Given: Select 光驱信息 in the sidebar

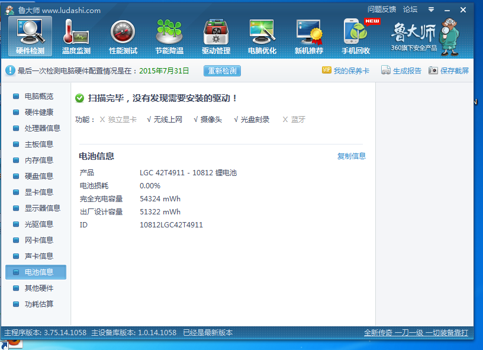Looking at the screenshot, I should [36, 224].
